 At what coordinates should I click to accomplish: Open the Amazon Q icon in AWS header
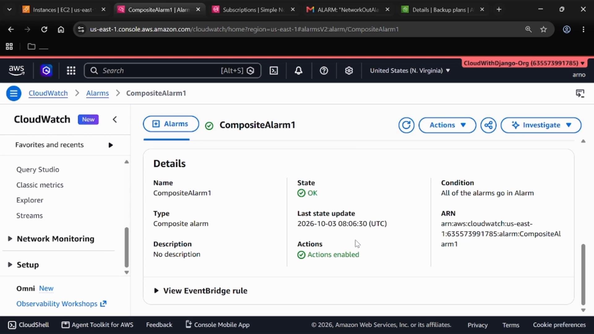[46, 71]
